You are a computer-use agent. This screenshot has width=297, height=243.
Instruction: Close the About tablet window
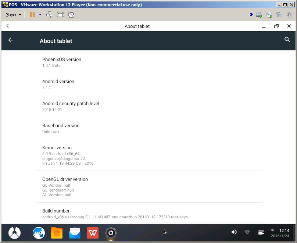click(289, 26)
